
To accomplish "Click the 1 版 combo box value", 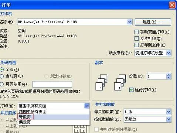I will click(129, 112).
